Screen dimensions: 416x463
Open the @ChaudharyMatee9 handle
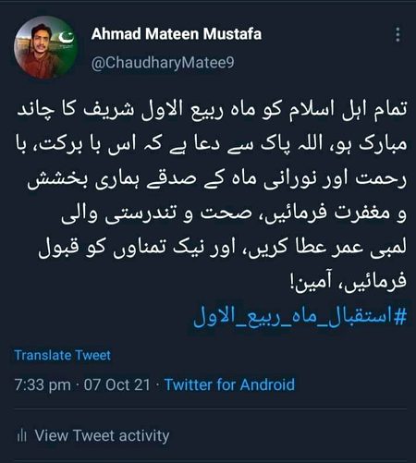click(x=163, y=63)
